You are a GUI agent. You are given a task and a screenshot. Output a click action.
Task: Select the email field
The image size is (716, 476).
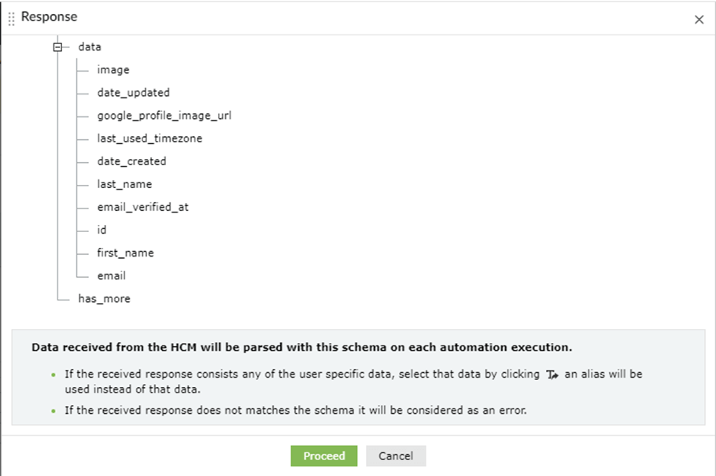click(x=111, y=275)
